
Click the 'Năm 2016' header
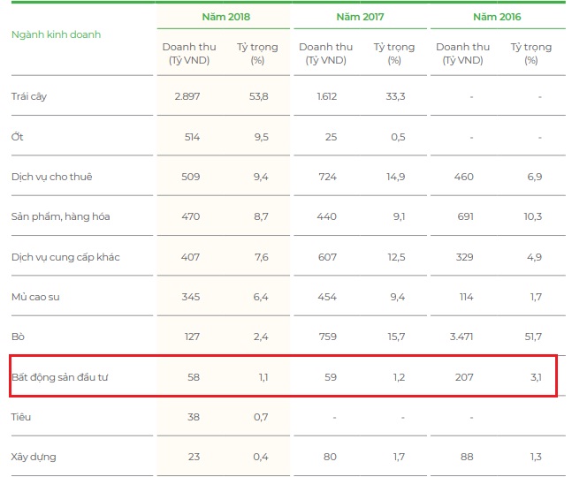[x=496, y=17]
